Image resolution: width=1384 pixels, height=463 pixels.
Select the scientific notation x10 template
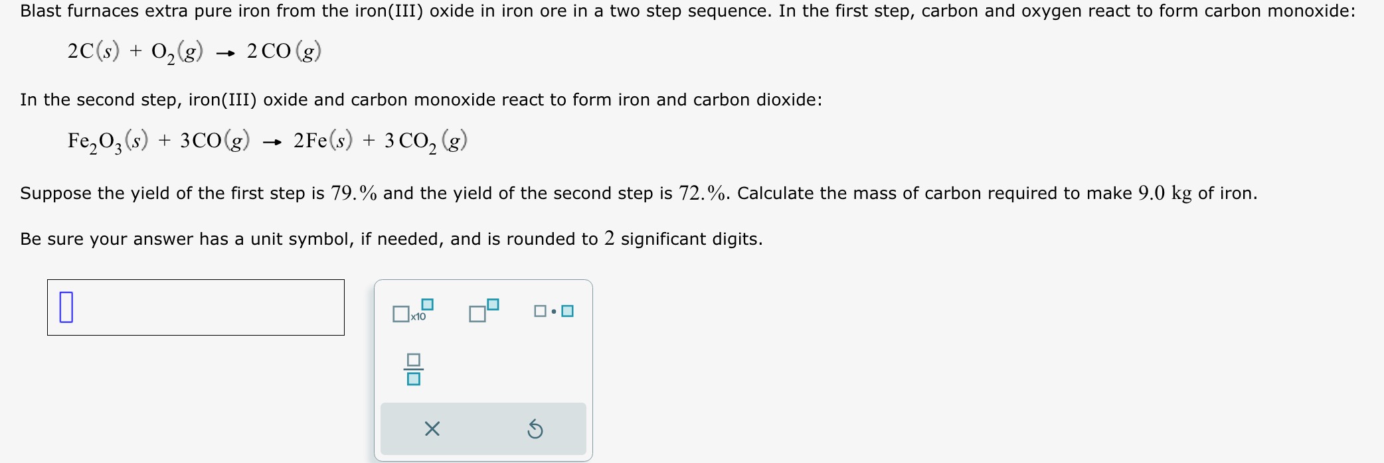click(x=410, y=312)
